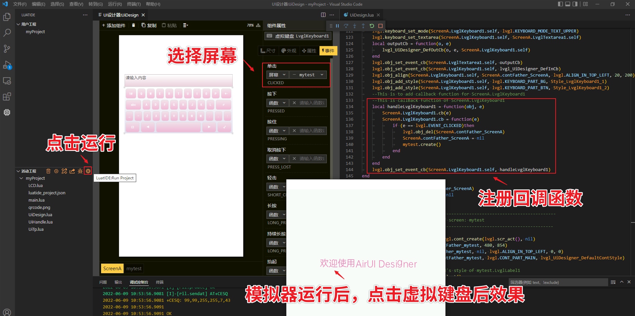635x316 pixels.
Task: Click the Run Project play icon
Action: point(88,171)
